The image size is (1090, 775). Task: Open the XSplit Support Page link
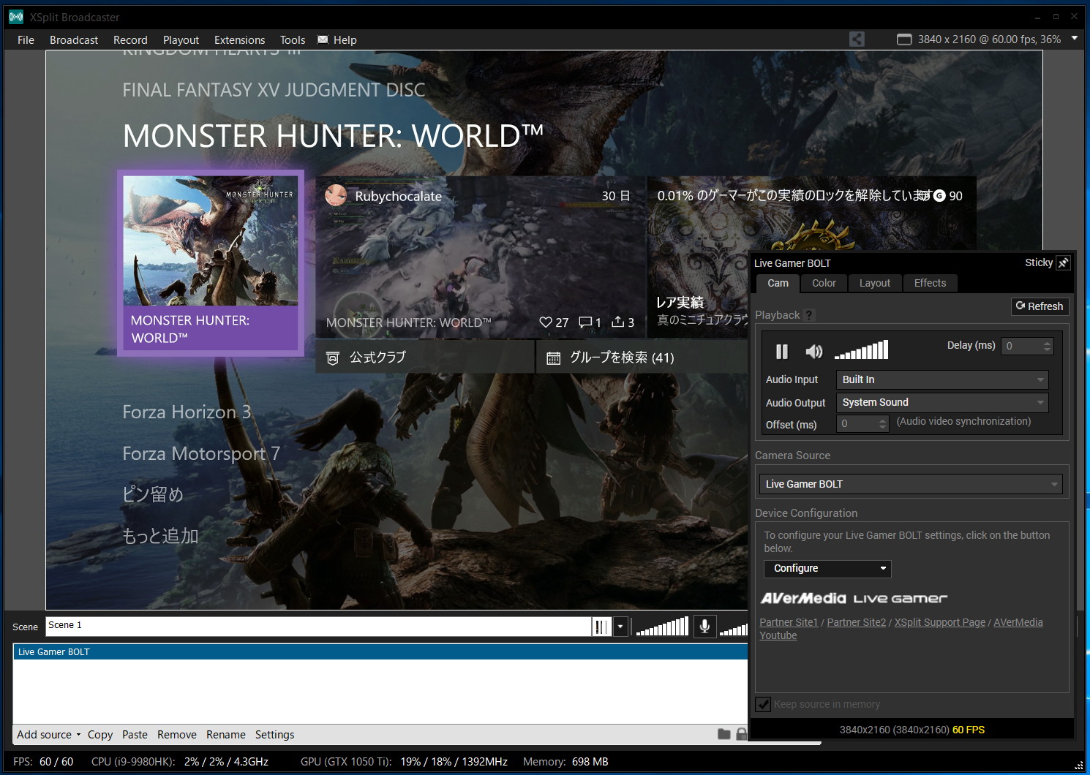[939, 622]
